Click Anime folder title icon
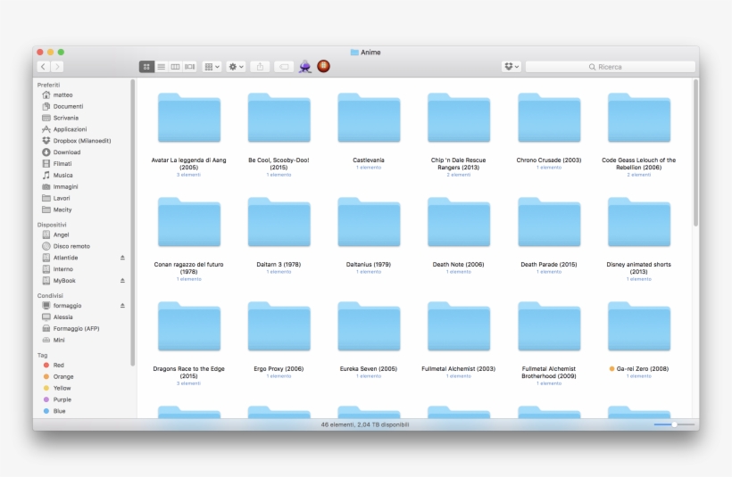 click(x=354, y=53)
